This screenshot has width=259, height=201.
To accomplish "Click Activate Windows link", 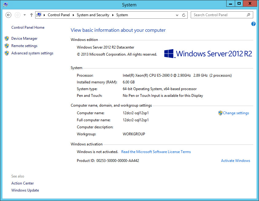I will coord(235,161).
